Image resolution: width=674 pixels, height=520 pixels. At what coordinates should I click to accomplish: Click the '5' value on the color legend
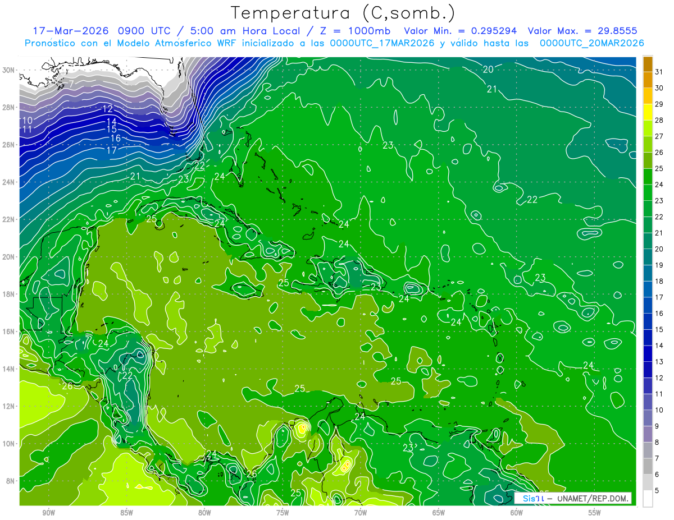658,491
